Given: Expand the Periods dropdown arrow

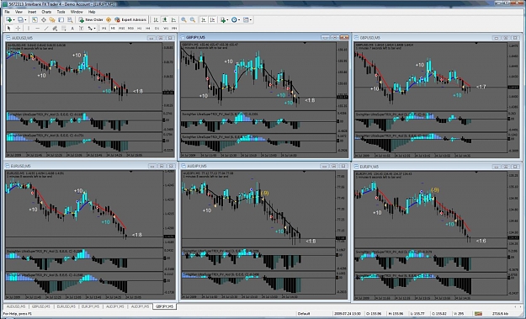Looking at the screenshot, I should tap(239, 20).
